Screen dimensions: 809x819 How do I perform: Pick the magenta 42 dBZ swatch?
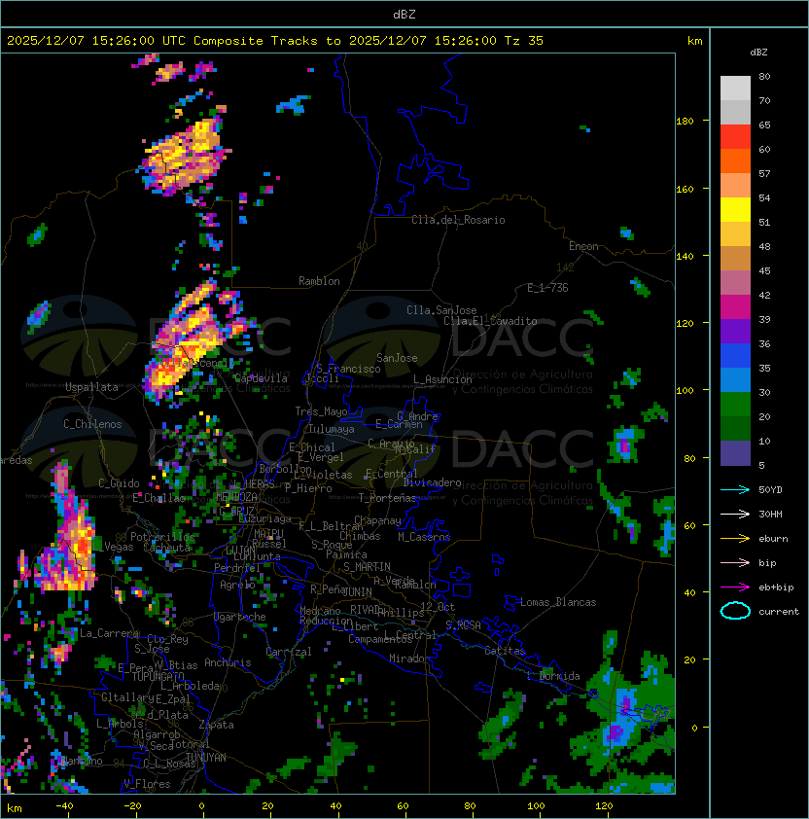click(x=735, y=307)
